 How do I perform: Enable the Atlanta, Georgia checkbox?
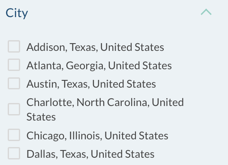(14, 65)
